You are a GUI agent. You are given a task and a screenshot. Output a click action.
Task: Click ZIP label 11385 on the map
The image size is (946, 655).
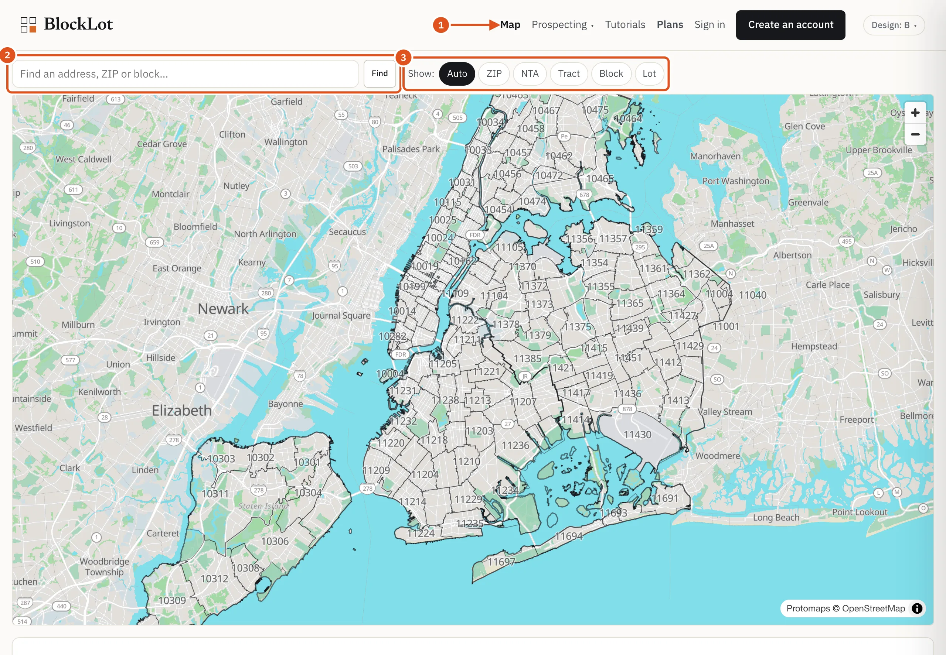(x=527, y=359)
